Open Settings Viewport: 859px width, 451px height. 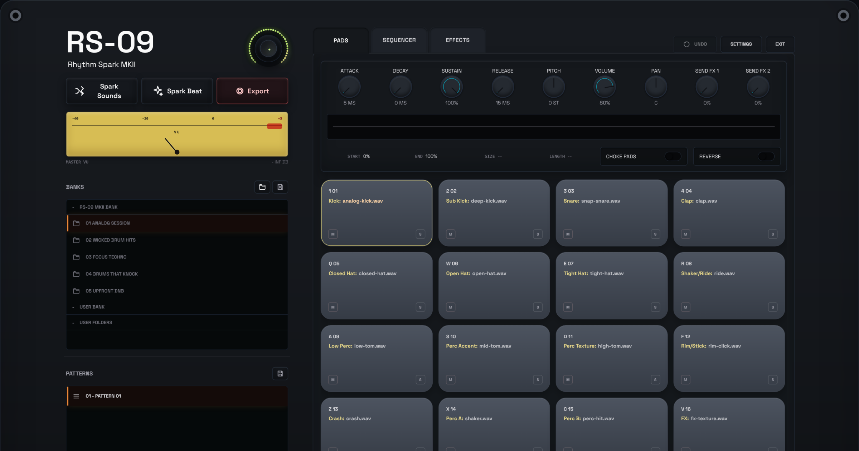point(741,44)
